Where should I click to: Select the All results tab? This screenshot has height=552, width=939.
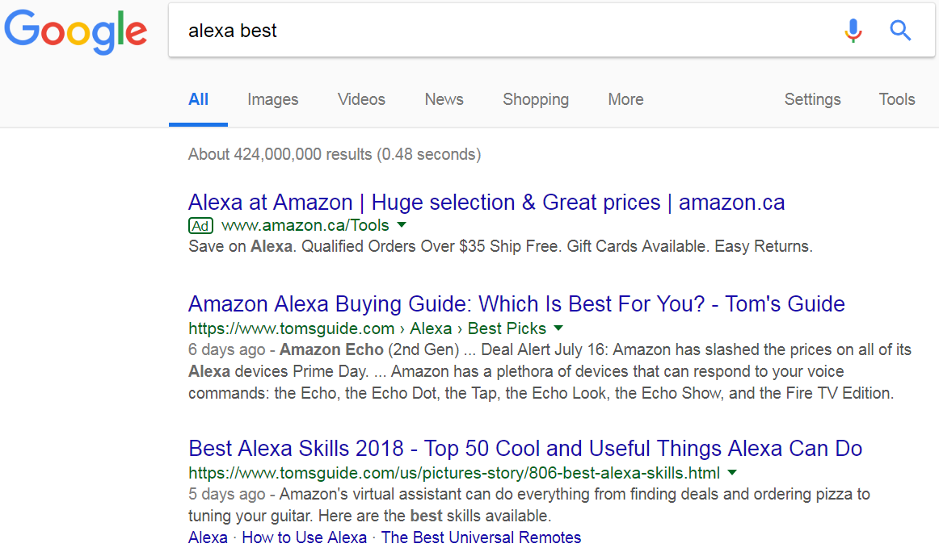198,99
